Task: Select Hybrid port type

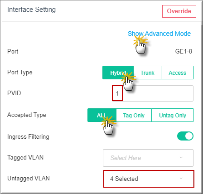Action: pyautogui.click(x=118, y=73)
